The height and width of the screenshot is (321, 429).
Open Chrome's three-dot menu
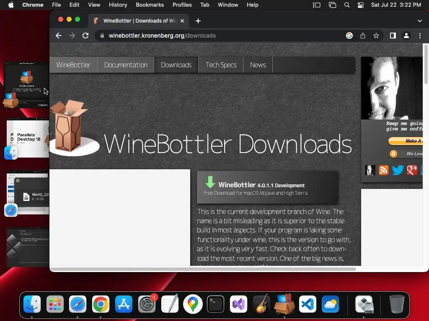click(420, 36)
